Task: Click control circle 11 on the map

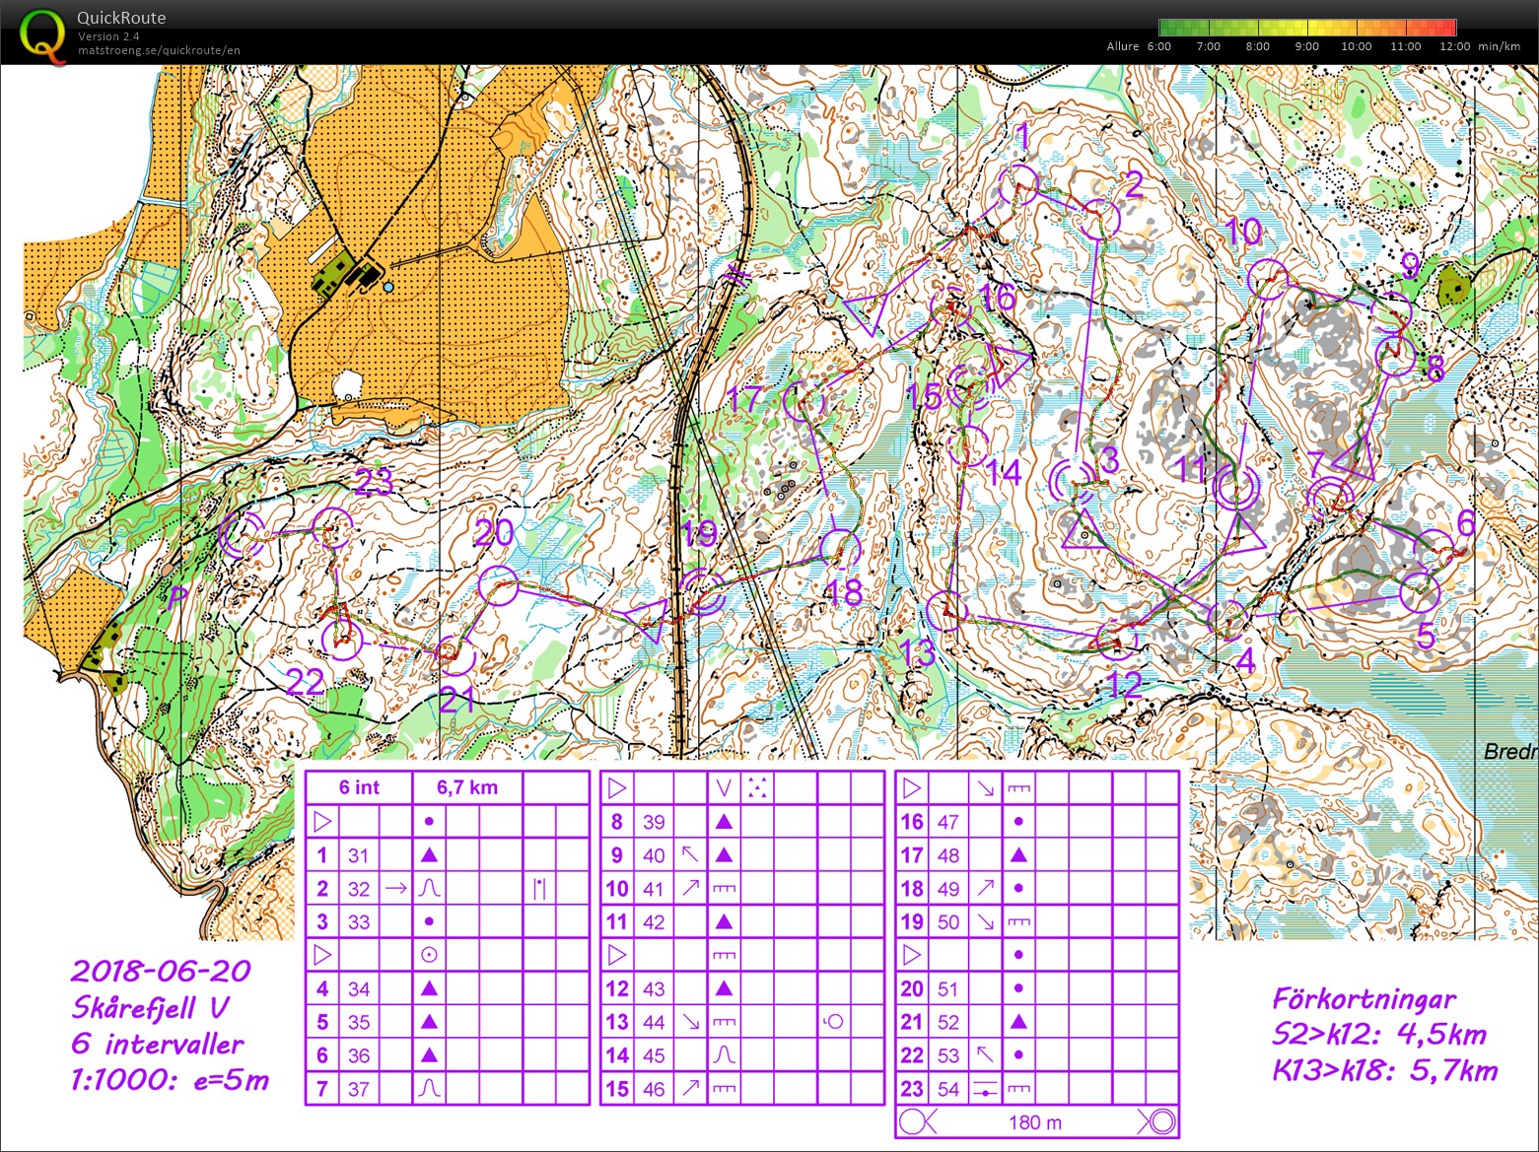Action: [x=1236, y=487]
